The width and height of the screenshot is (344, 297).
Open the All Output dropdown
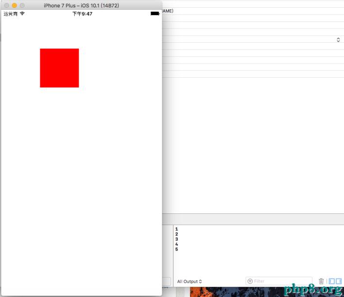tap(189, 281)
